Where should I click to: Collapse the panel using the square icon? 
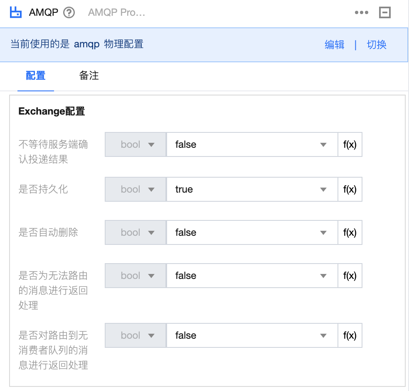(384, 12)
